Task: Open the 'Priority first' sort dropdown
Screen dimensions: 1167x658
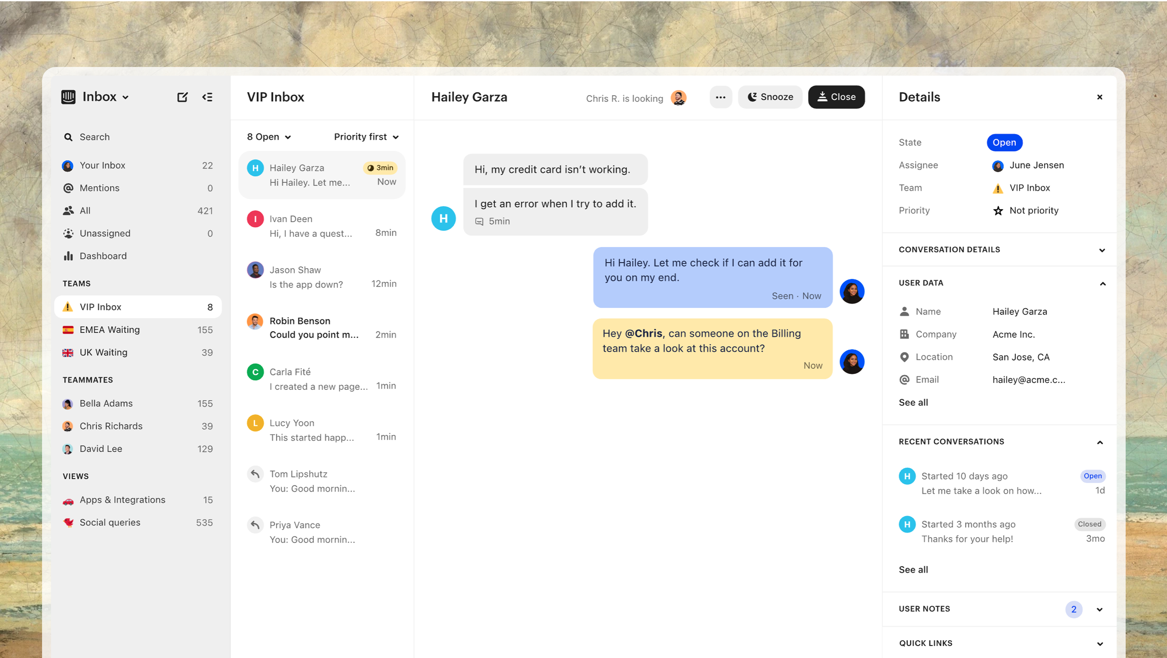Action: pyautogui.click(x=366, y=136)
